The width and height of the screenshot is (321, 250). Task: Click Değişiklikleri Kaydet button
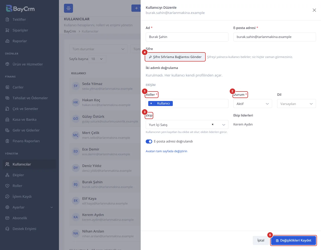pos(293,240)
